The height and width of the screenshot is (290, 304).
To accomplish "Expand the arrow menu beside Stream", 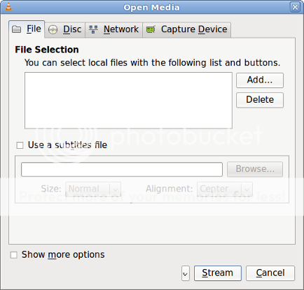I will 186,273.
